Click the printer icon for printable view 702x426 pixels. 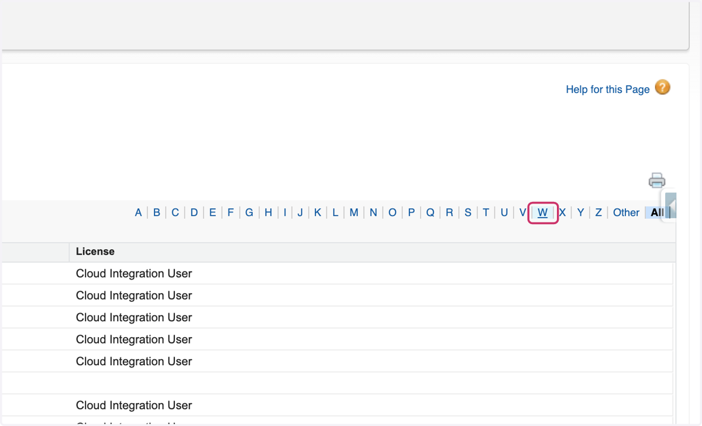tap(657, 180)
